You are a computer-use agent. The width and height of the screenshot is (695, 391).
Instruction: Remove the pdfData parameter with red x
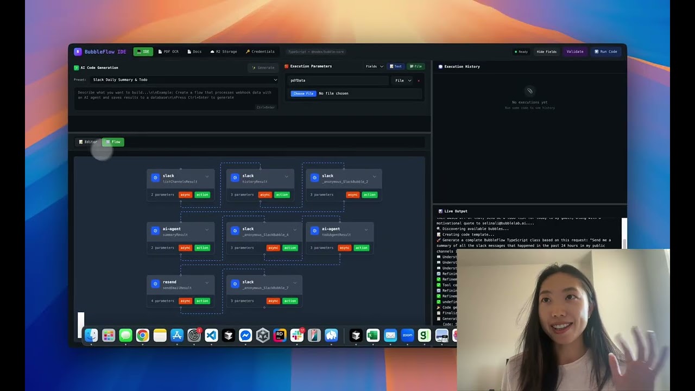419,80
